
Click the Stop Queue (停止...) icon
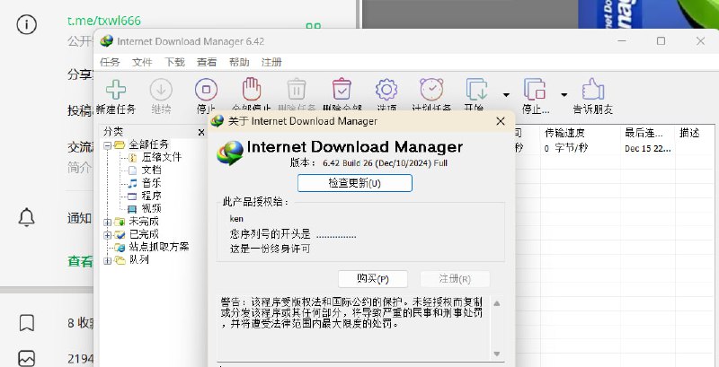[x=535, y=89]
